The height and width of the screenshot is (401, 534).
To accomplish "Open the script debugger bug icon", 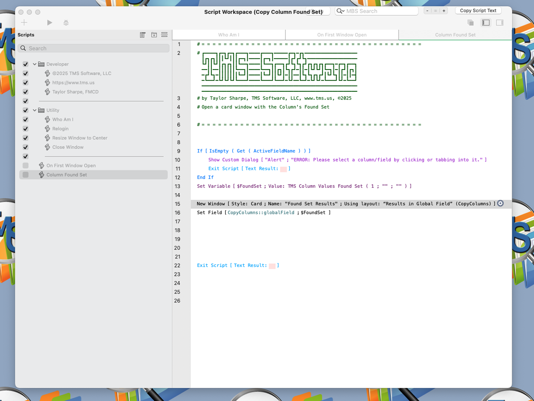I will pyautogui.click(x=66, y=23).
